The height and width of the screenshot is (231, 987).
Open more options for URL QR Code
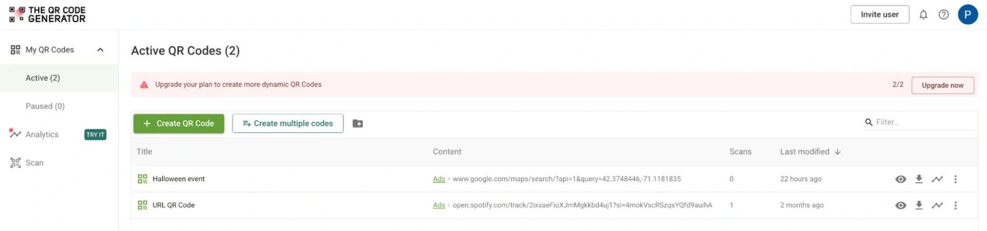(x=956, y=205)
